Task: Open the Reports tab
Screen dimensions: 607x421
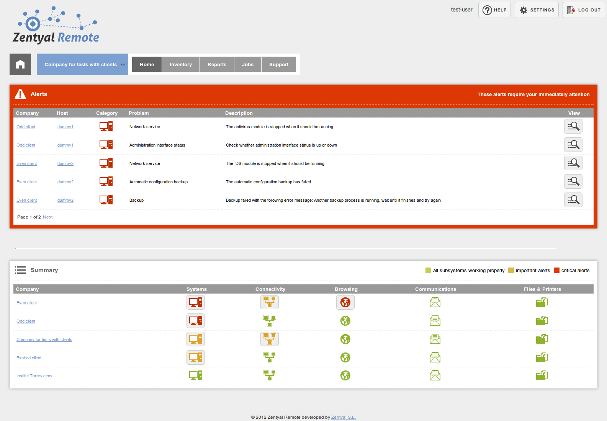Action: point(217,64)
